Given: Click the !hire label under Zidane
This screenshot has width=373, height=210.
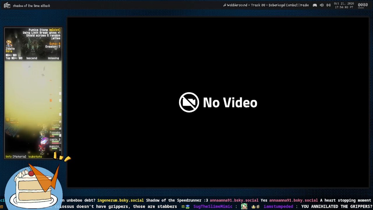Looking at the screenshot, I should [x=8, y=52].
